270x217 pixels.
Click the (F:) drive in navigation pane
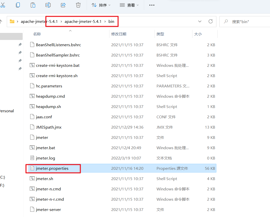[2, 185]
